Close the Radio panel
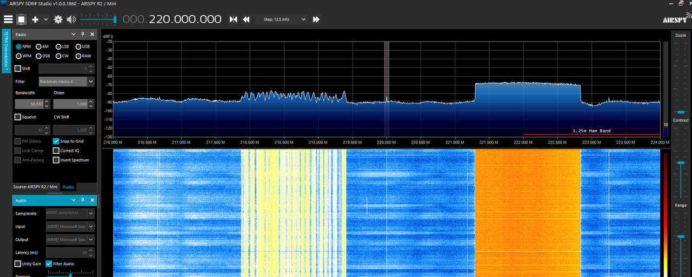 click(x=92, y=35)
